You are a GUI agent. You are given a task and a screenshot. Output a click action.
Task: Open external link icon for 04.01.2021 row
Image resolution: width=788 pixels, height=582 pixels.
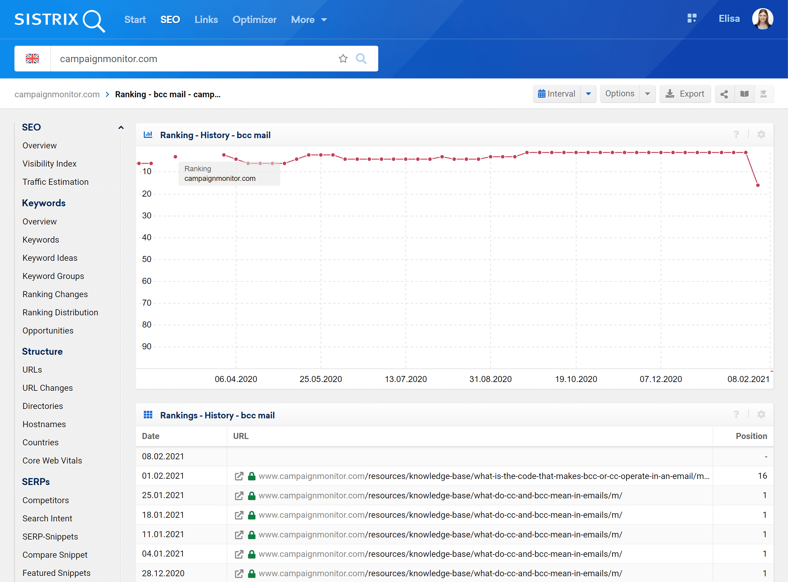point(239,554)
